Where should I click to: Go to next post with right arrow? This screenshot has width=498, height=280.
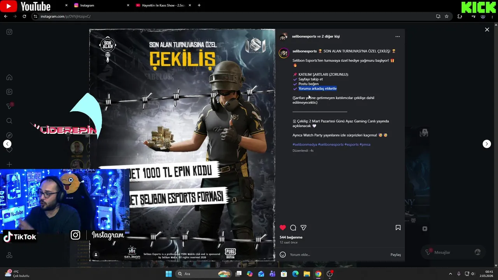[487, 144]
